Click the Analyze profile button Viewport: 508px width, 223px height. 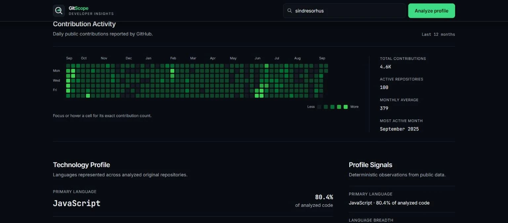[432, 11]
